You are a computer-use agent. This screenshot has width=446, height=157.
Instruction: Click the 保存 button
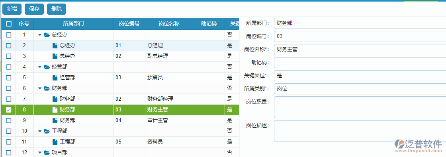pos(34,9)
